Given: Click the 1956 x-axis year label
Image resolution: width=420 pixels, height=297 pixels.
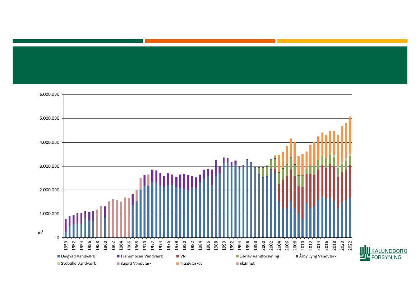Looking at the screenshot, I should 89,246.
